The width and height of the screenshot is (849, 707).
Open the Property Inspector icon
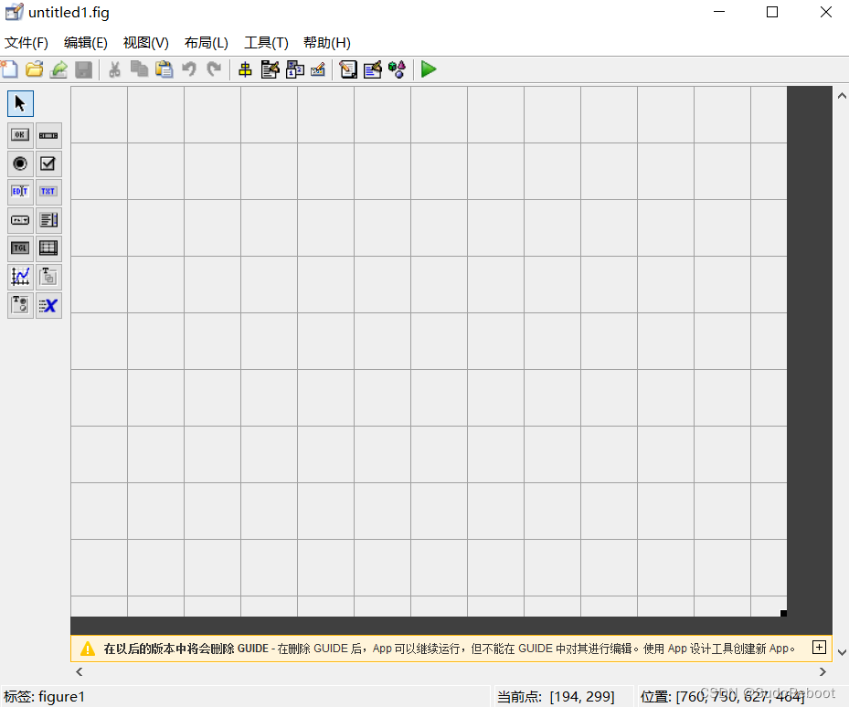coord(373,69)
